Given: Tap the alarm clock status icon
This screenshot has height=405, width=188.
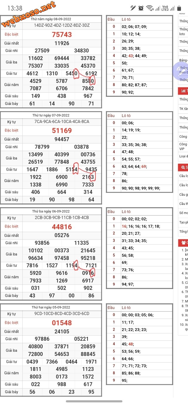Looking at the screenshot, I should [x=141, y=8].
